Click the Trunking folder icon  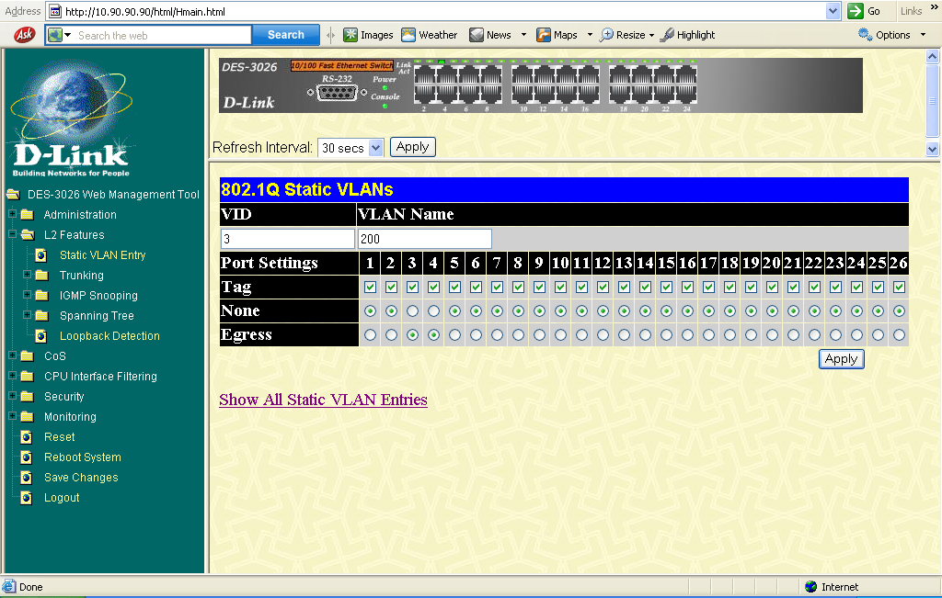(x=42, y=276)
